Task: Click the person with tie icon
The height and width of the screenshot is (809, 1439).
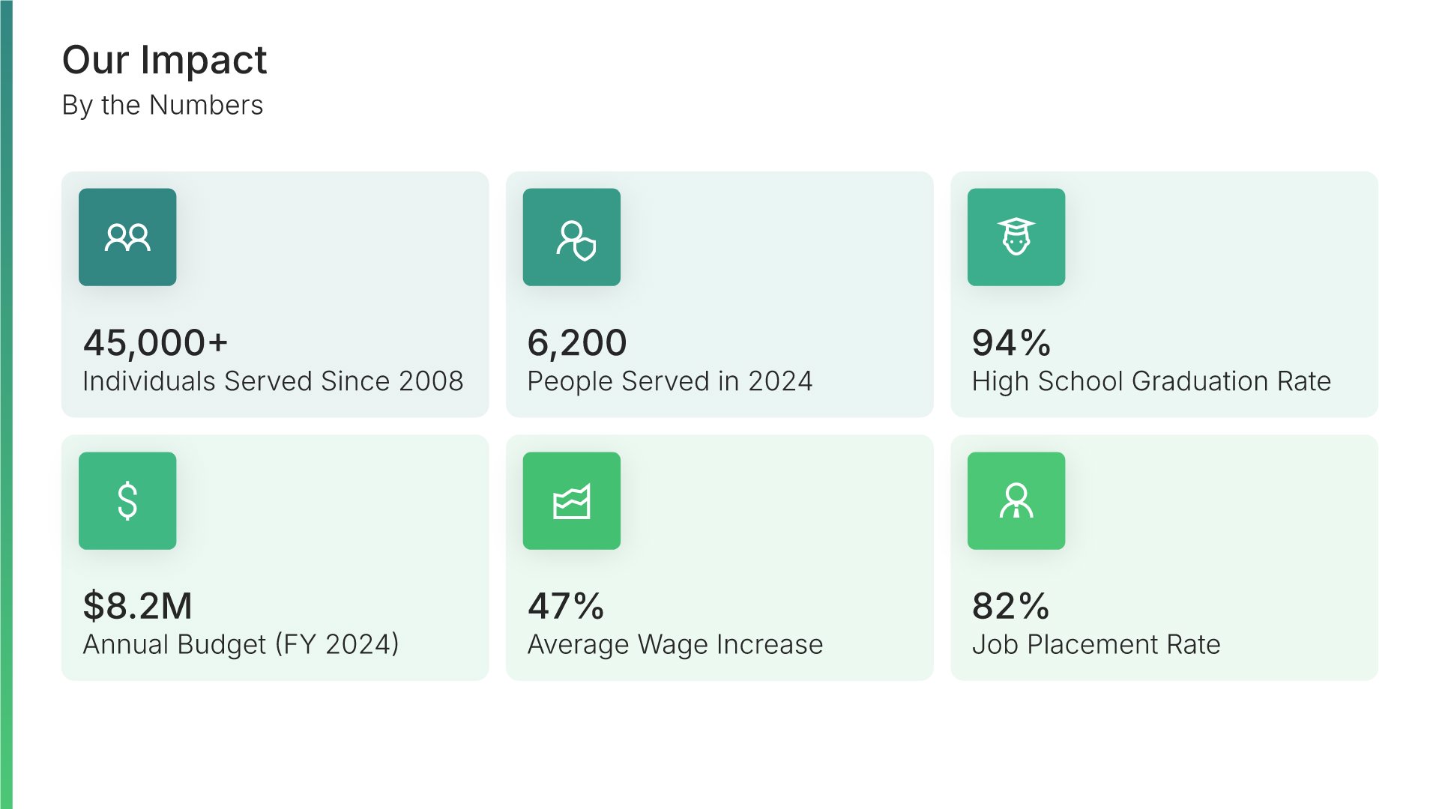Action: tap(1016, 500)
